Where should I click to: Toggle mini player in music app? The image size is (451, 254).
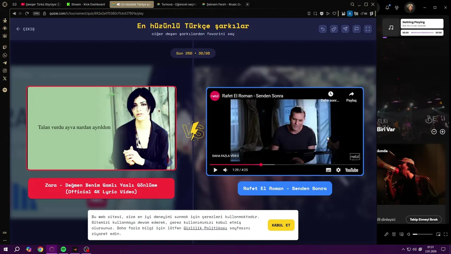(x=438, y=234)
